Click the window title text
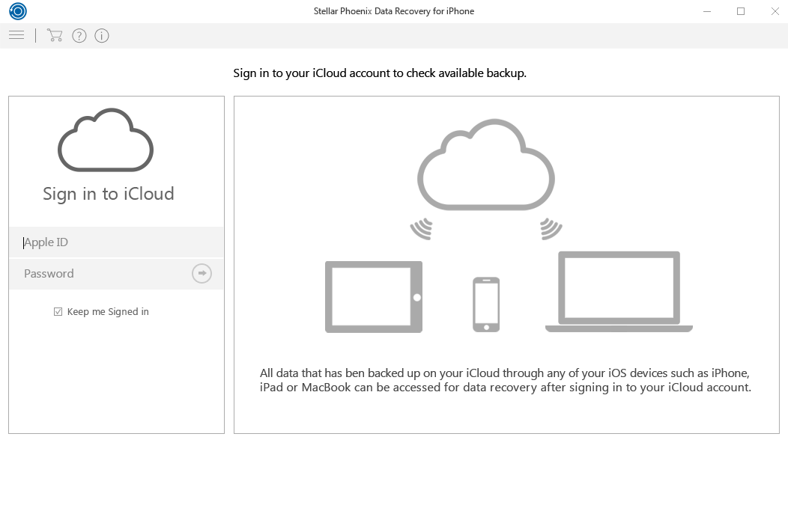Image resolution: width=788 pixels, height=514 pixels. [x=394, y=11]
